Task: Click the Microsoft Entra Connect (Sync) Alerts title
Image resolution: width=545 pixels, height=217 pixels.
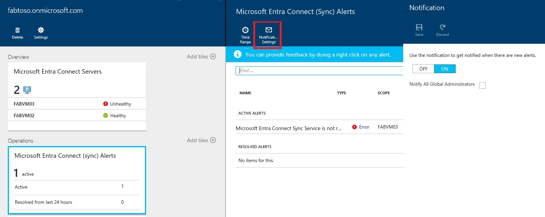Action: pos(295,12)
